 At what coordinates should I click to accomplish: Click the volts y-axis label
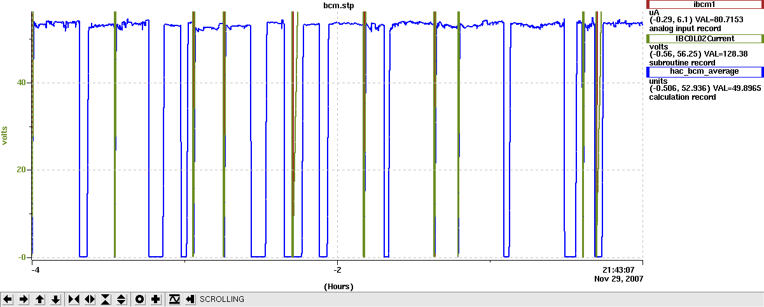coord(4,135)
